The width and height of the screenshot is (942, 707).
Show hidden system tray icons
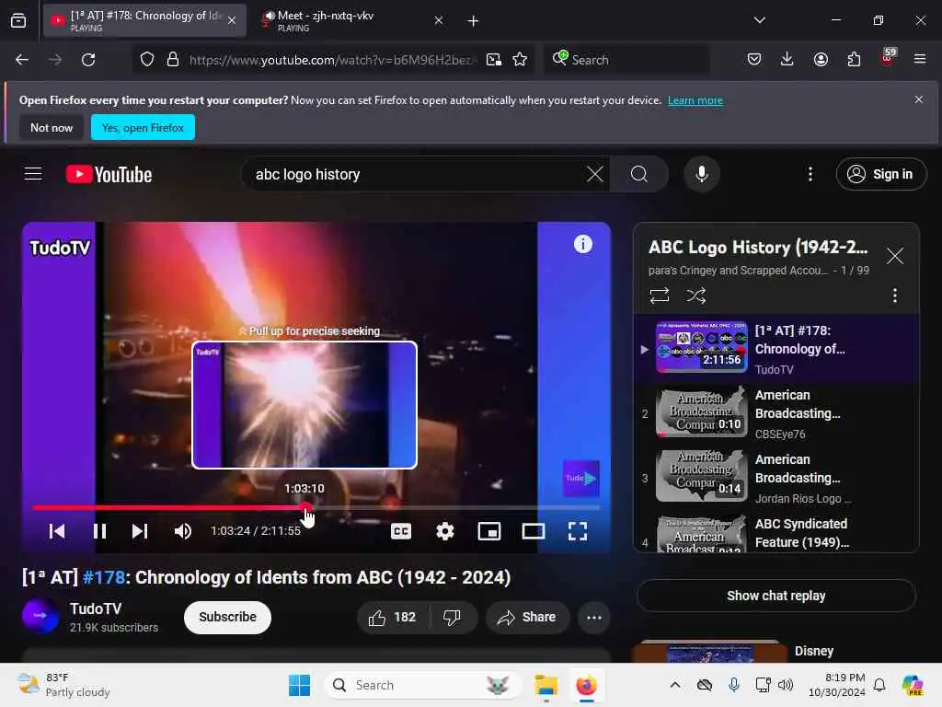[674, 685]
